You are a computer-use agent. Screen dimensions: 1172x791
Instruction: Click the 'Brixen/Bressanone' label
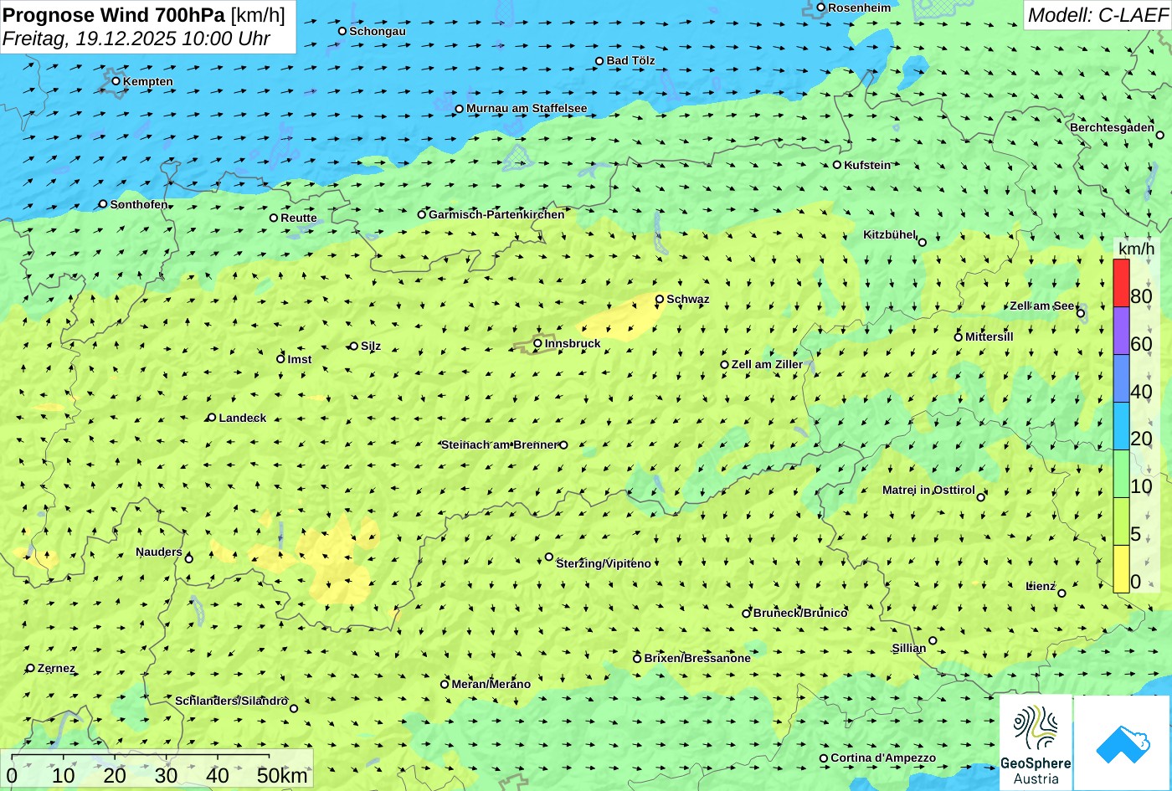[697, 658]
